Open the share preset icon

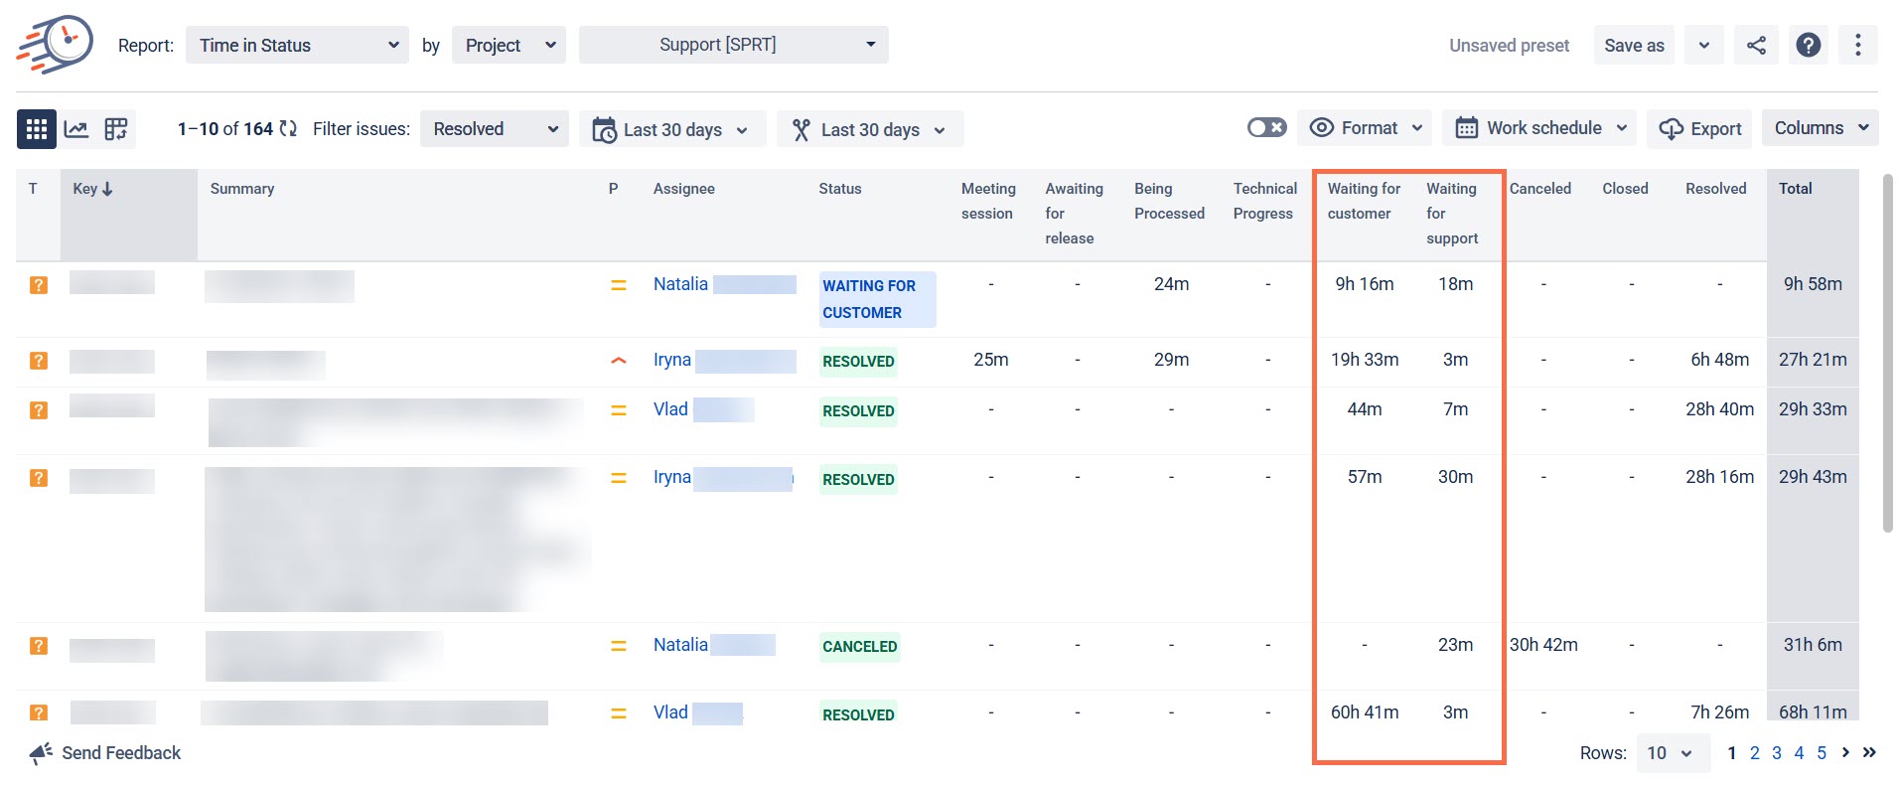(x=1756, y=46)
